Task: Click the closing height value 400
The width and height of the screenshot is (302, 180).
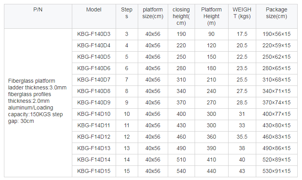Action: (181, 114)
